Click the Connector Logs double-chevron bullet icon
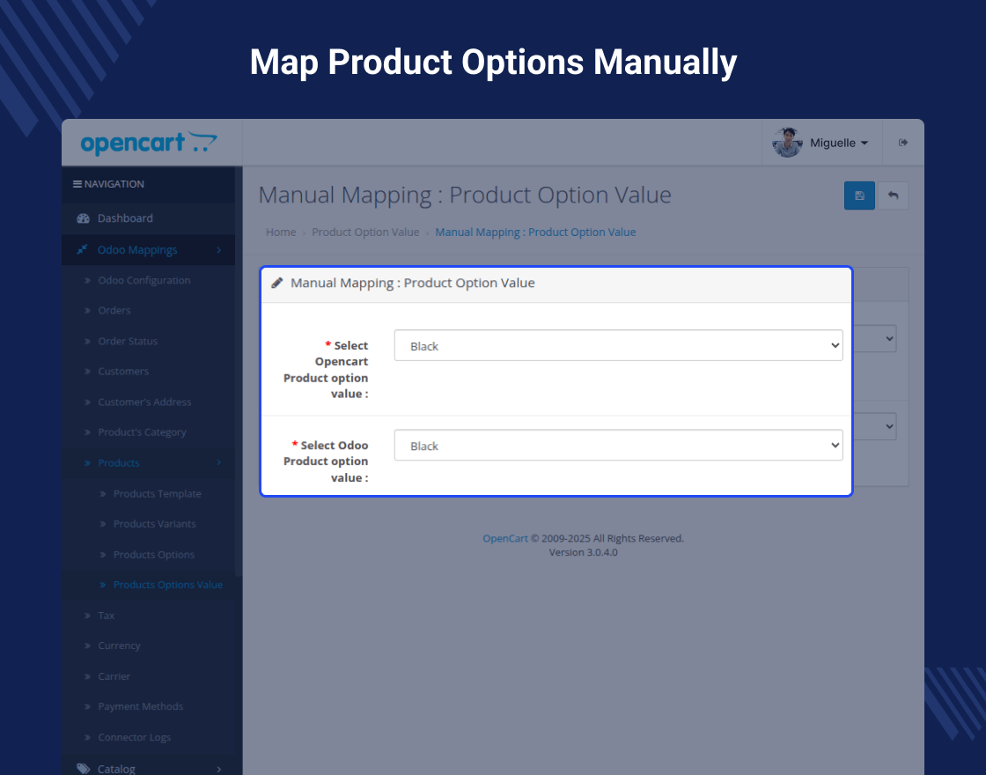The image size is (986, 775). coord(87,737)
